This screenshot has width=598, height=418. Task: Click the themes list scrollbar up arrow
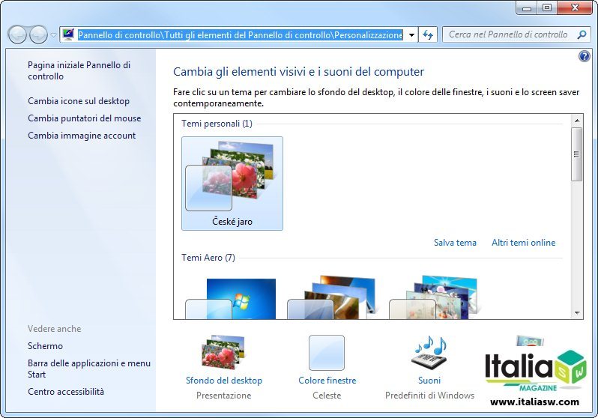pyautogui.click(x=577, y=120)
